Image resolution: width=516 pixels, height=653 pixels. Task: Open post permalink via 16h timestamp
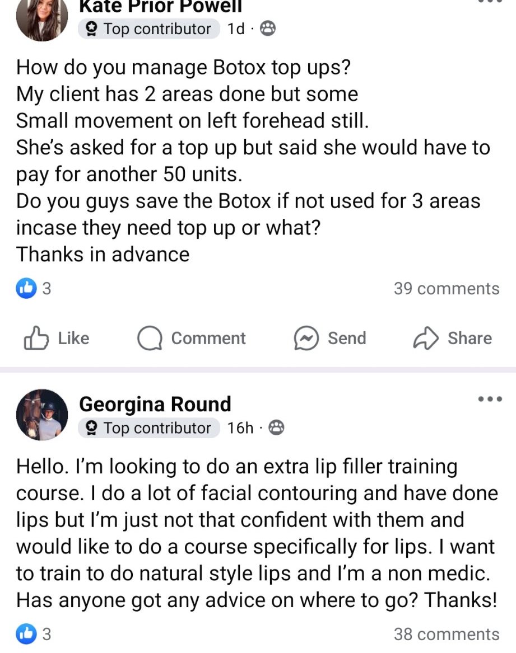coord(240,428)
